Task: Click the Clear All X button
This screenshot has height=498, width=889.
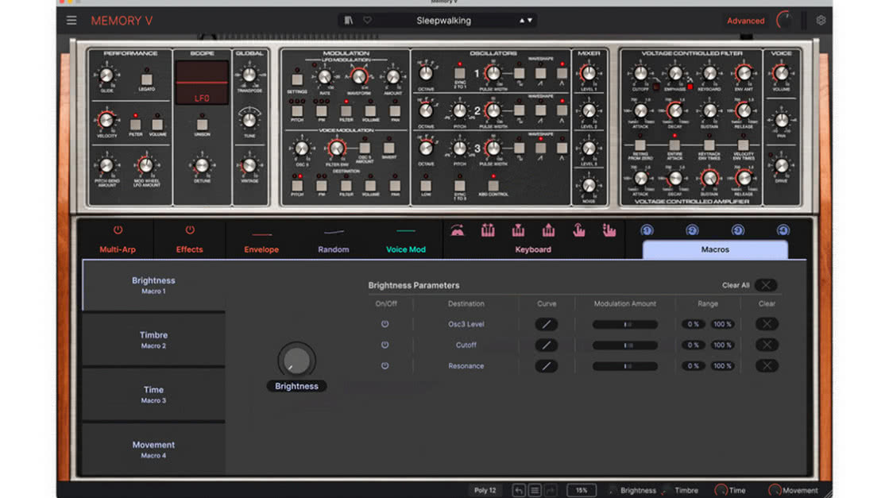Action: (x=765, y=285)
